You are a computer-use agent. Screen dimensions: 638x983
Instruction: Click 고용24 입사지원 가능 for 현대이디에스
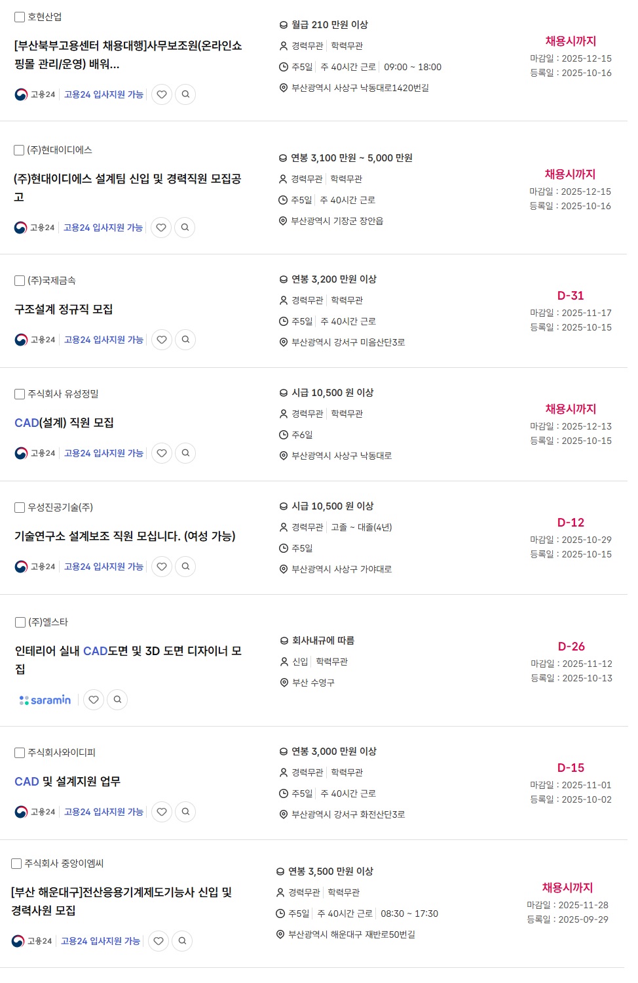pos(103,228)
